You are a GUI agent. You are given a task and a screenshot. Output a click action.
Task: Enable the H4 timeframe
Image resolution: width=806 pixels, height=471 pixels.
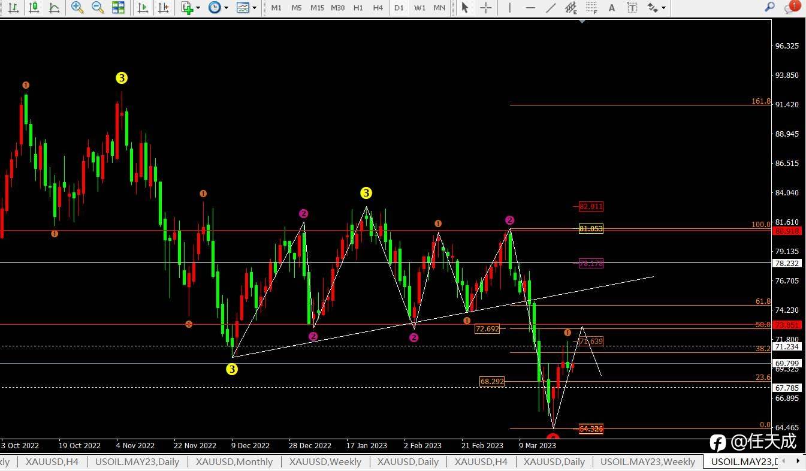(378, 8)
